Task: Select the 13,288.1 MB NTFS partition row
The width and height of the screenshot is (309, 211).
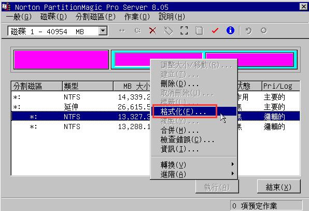Action: coord(81,126)
